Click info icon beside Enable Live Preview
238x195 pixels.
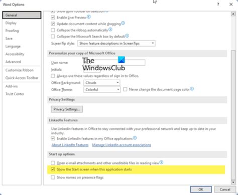(89, 17)
